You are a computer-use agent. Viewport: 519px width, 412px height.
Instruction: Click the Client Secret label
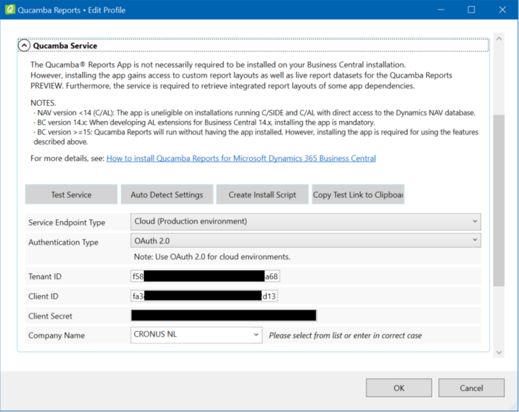[x=50, y=316]
